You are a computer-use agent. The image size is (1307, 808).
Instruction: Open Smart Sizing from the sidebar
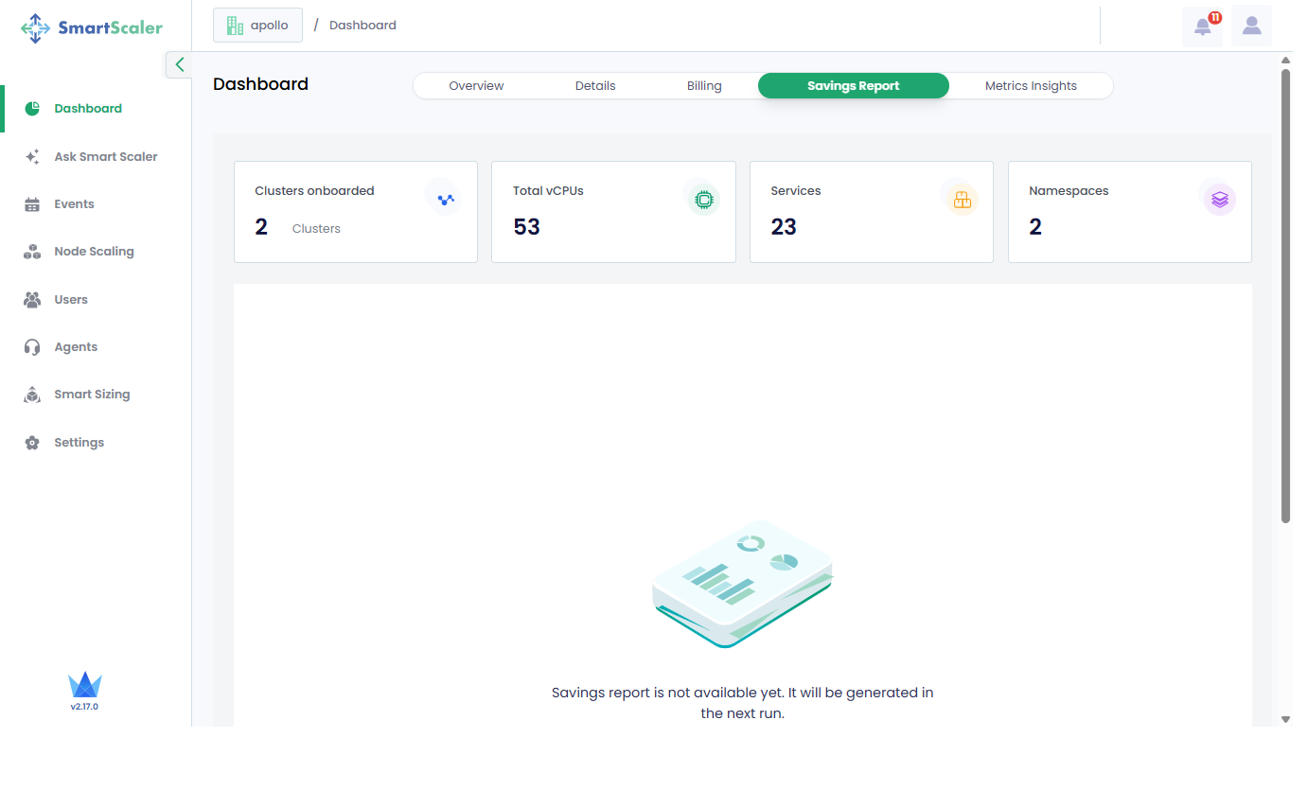tap(92, 395)
